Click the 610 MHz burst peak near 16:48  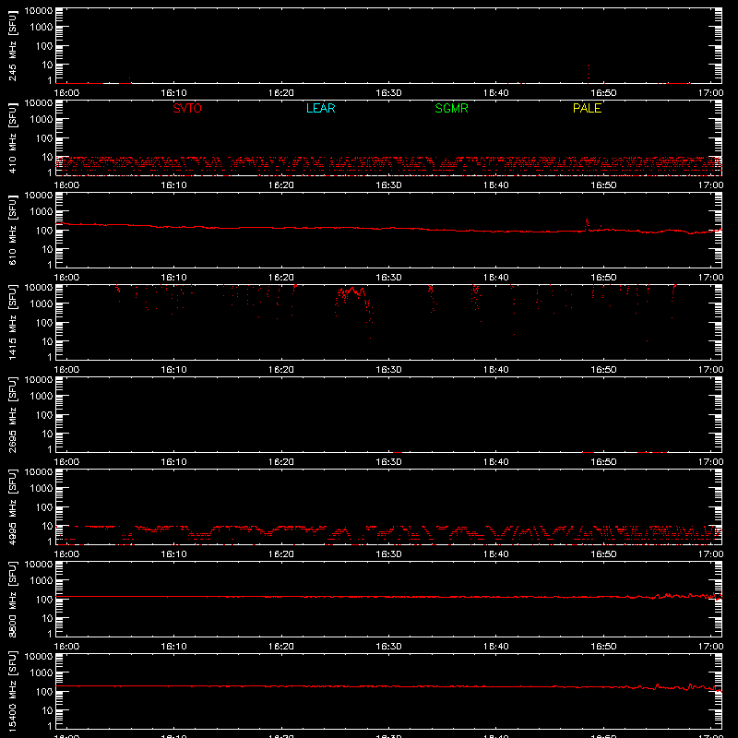click(x=587, y=223)
